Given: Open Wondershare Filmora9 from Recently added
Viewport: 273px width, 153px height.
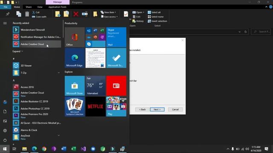Looking at the screenshot, I should coord(37,30).
